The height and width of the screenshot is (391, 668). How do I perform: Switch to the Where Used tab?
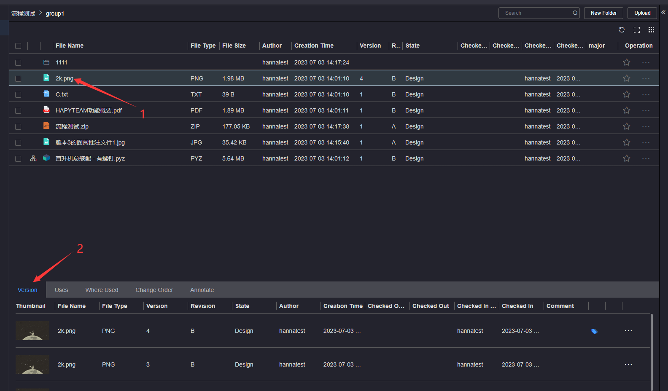pyautogui.click(x=102, y=290)
